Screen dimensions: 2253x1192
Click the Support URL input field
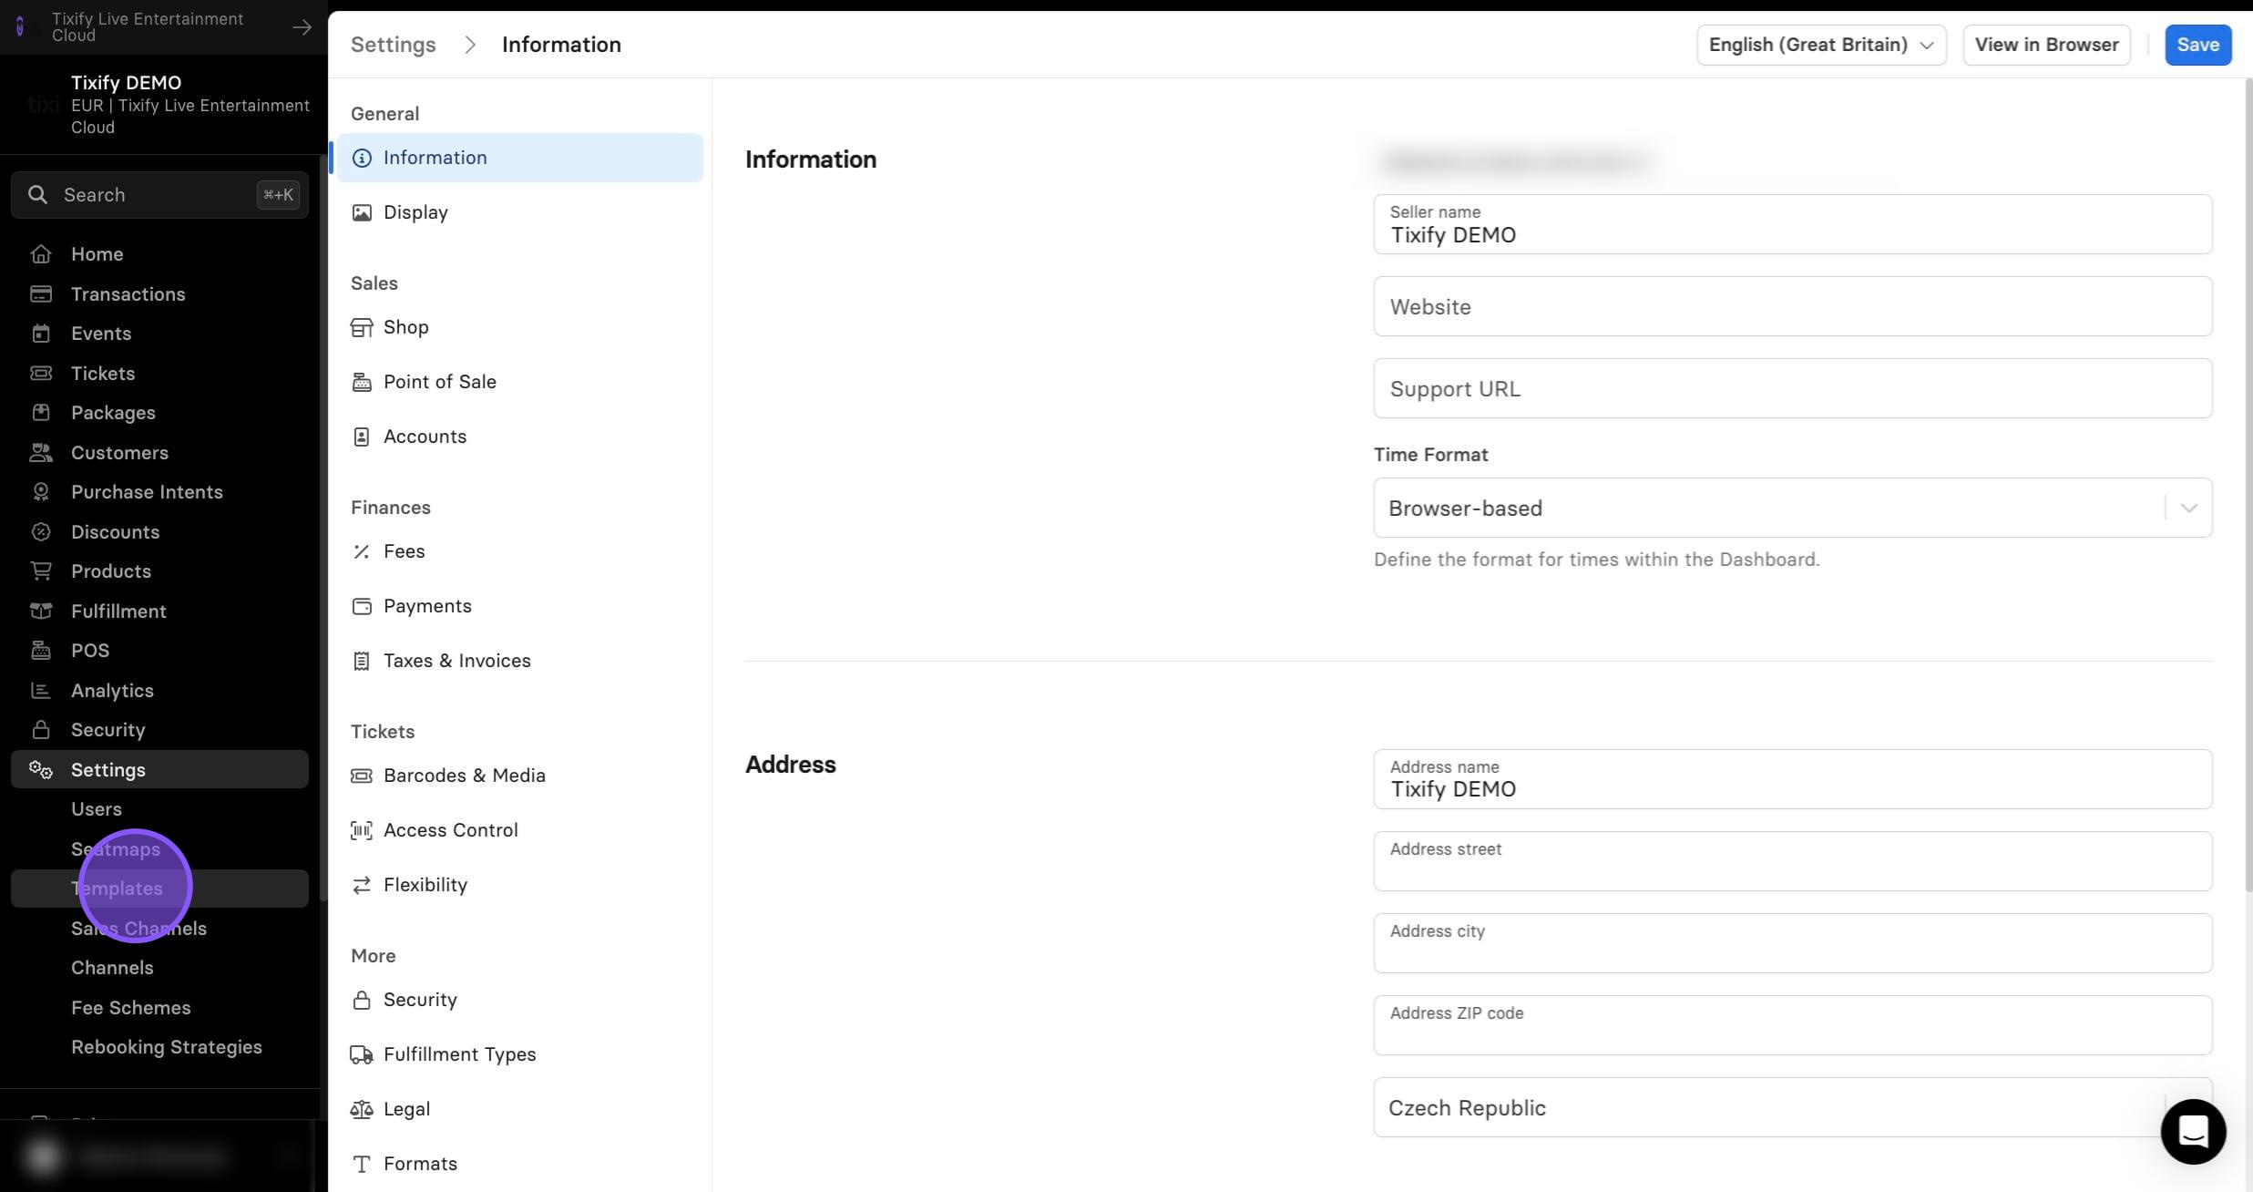point(1792,388)
